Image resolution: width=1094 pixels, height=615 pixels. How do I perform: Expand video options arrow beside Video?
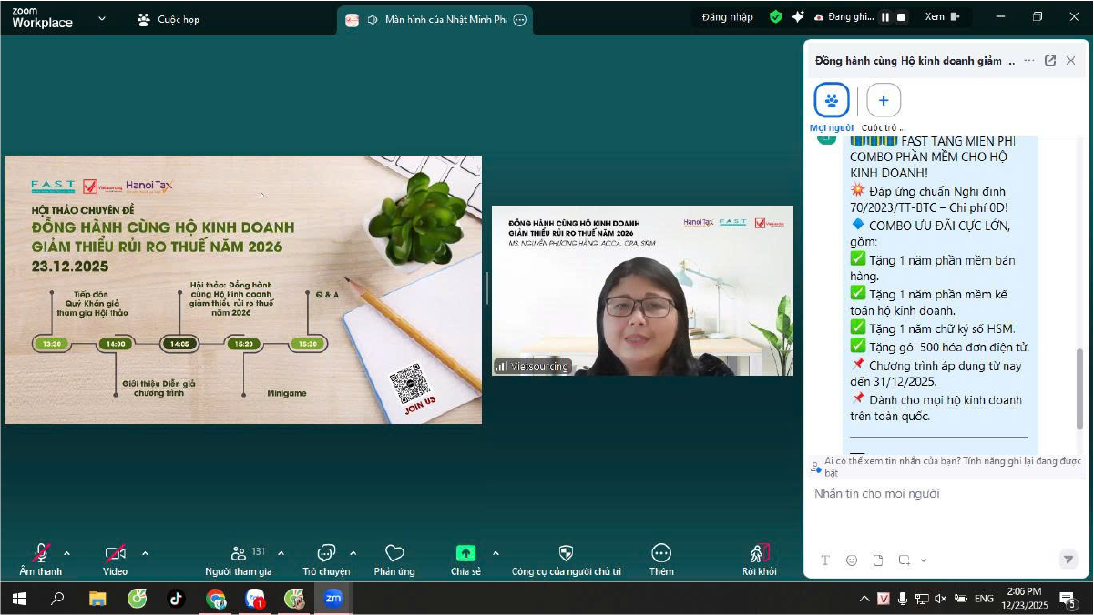[145, 553]
